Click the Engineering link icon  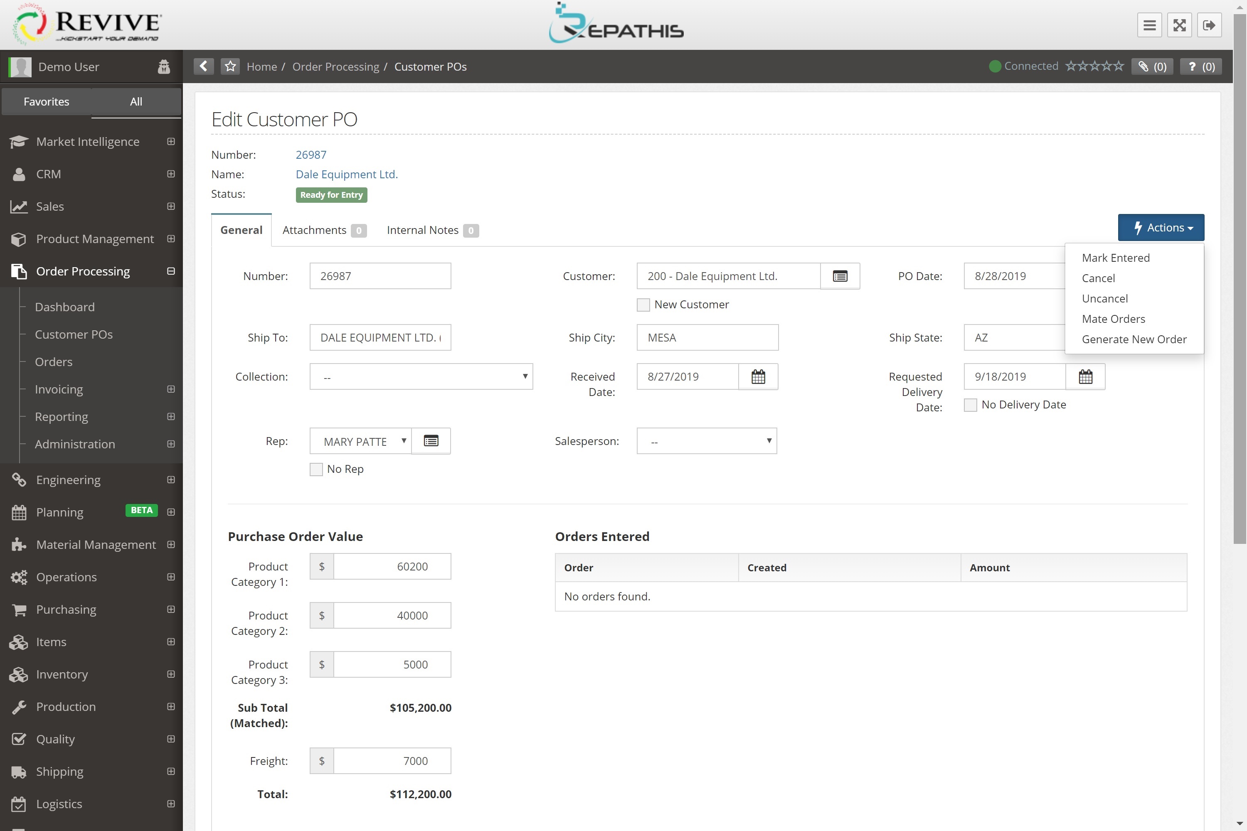pyautogui.click(x=19, y=479)
